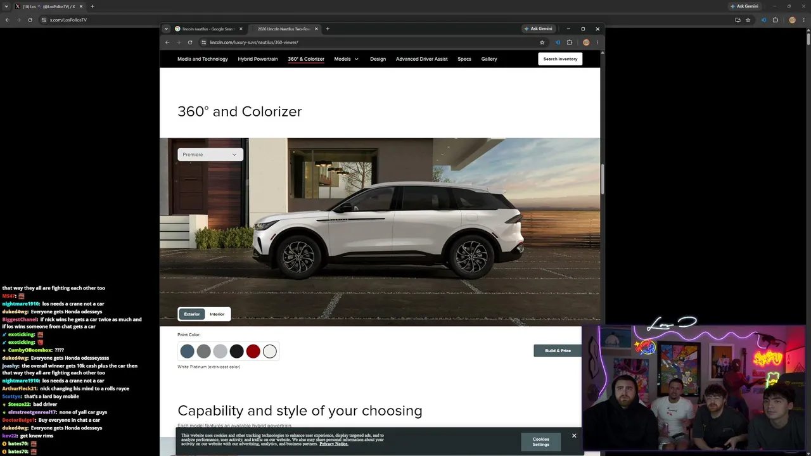
Task: Expand tab search dropdown in Lincoln window
Action: 166,28
